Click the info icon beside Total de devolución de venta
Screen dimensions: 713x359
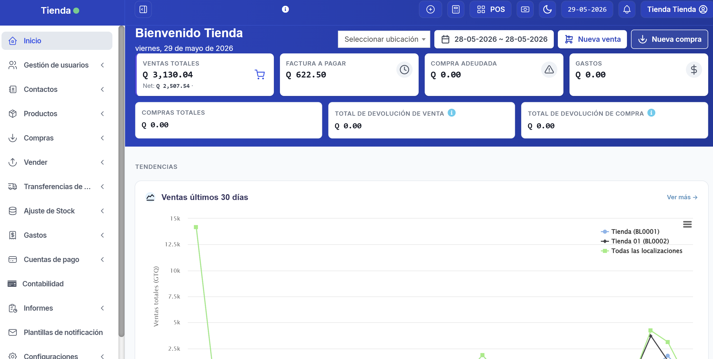point(452,113)
